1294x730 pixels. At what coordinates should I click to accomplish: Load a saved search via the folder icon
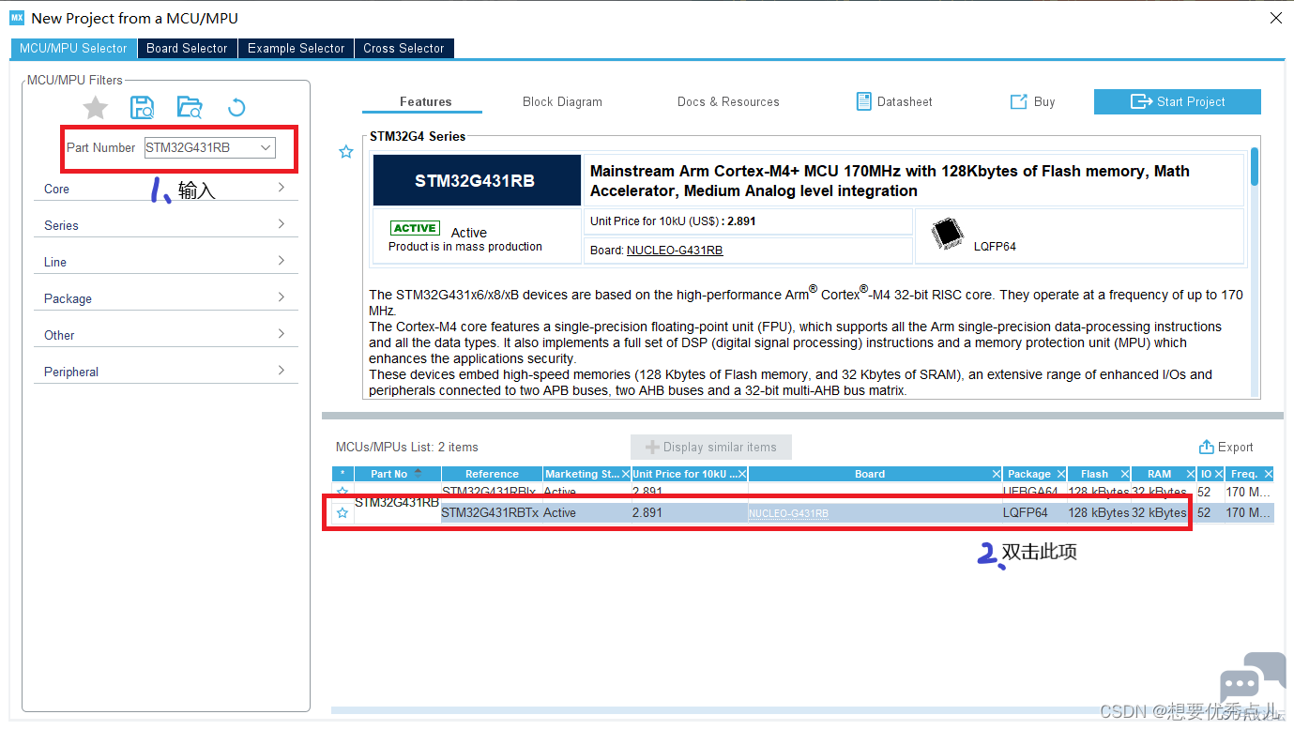pos(190,108)
